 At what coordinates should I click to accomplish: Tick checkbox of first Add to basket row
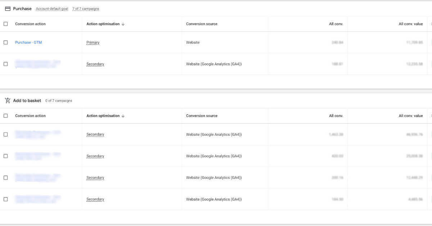[x=5, y=135]
